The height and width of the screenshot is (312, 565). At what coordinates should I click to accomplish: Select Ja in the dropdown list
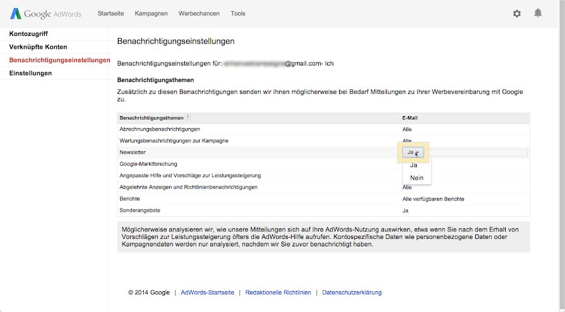pos(413,165)
